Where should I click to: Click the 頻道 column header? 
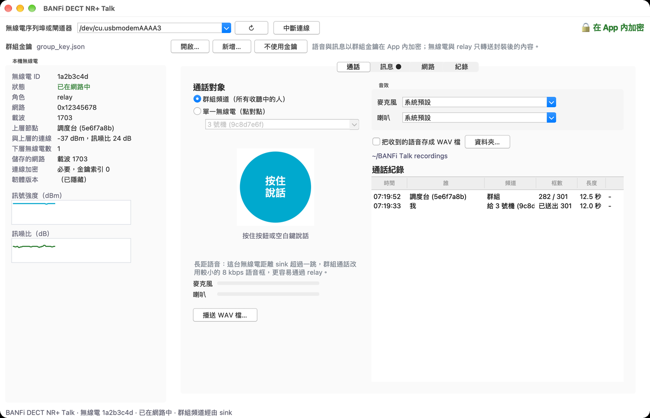pyautogui.click(x=510, y=183)
